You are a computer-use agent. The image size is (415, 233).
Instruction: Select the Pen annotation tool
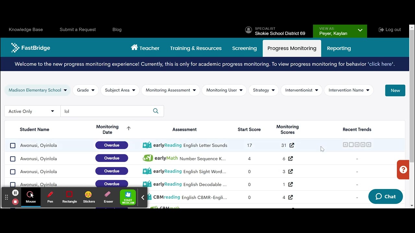point(50,197)
